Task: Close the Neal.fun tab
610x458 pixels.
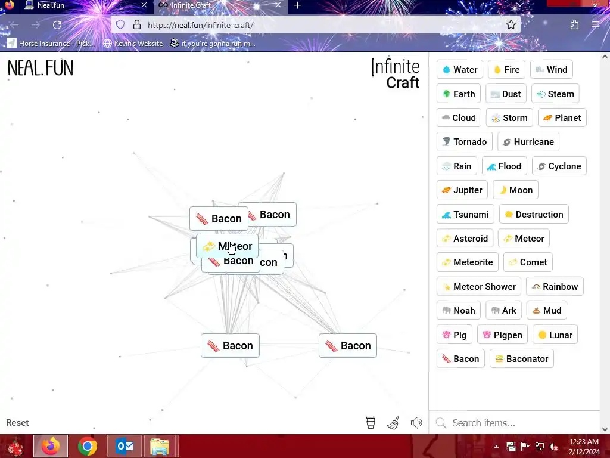Action: pyautogui.click(x=144, y=5)
